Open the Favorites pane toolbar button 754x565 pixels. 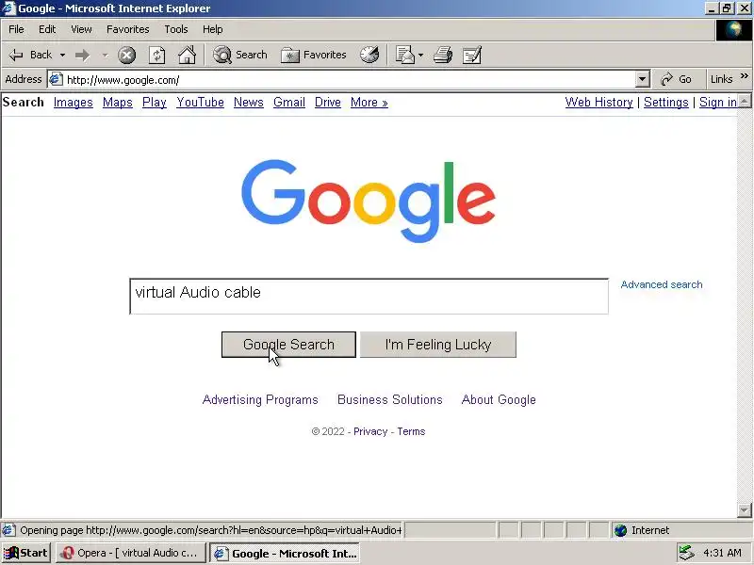314,55
